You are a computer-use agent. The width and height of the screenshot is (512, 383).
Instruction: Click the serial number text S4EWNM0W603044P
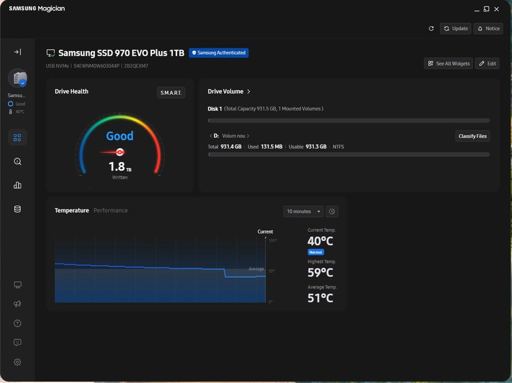click(x=96, y=66)
